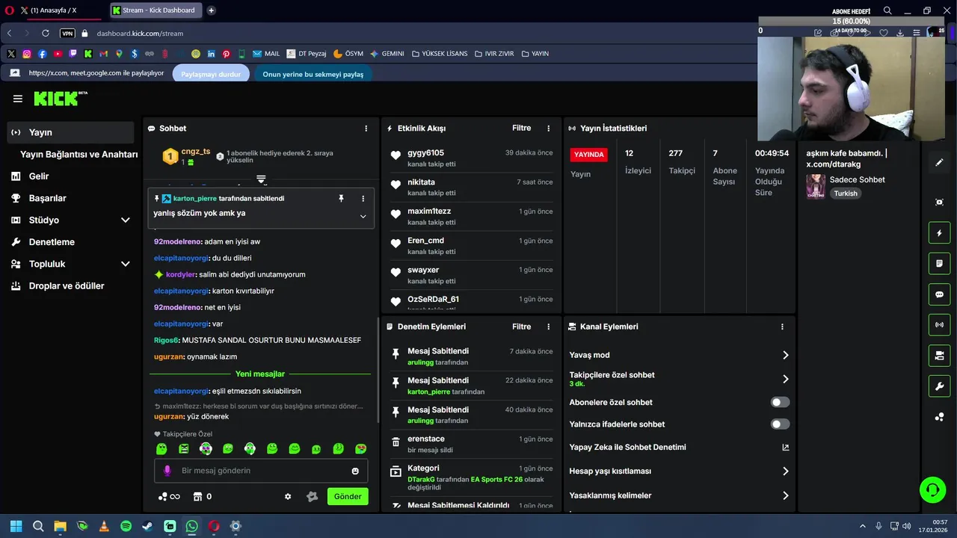The width and height of the screenshot is (957, 538).
Task: Click the green headset support button
Action: coord(932,490)
